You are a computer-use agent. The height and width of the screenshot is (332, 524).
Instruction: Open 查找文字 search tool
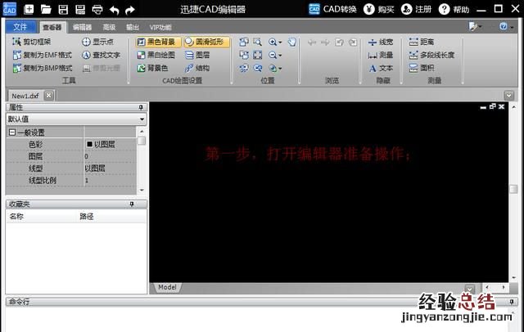pyautogui.click(x=101, y=55)
